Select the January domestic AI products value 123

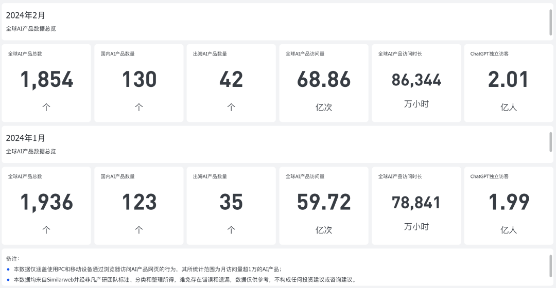(x=139, y=202)
